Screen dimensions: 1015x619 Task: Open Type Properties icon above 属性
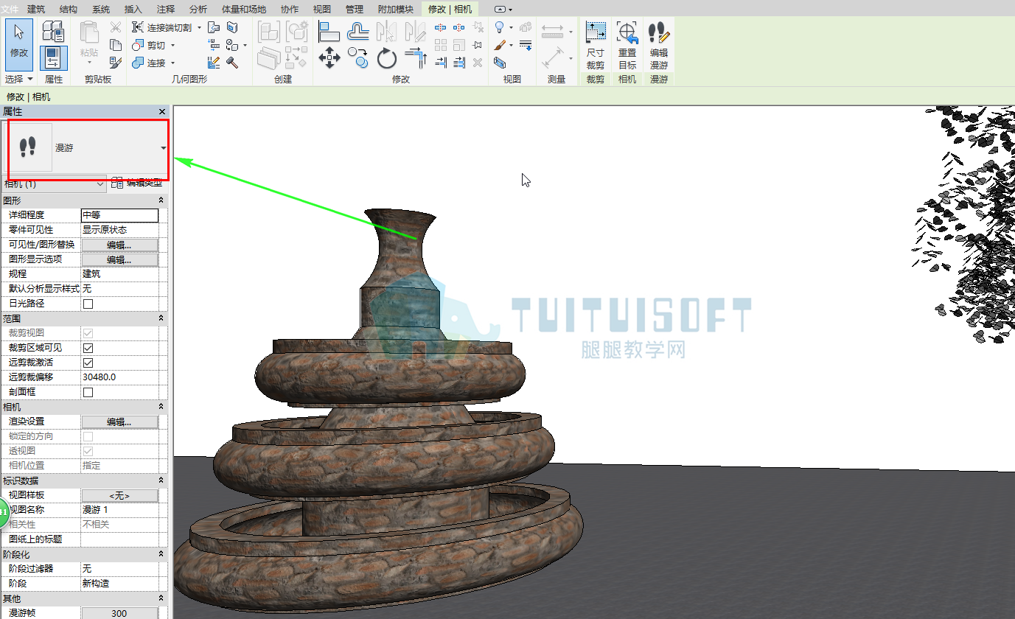click(x=53, y=31)
